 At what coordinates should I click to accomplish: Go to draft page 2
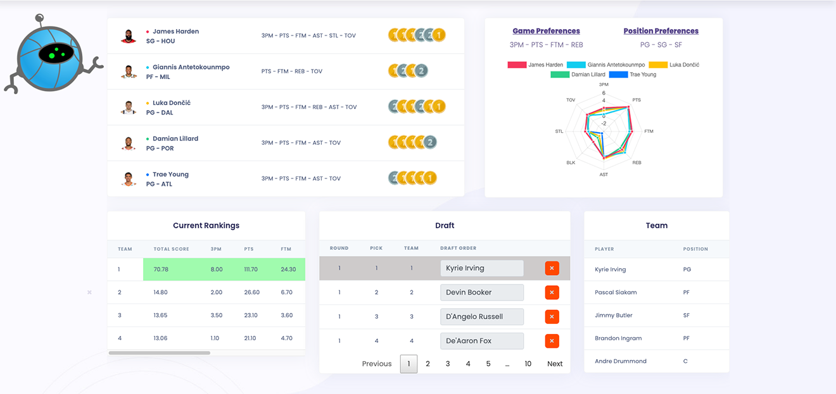click(x=427, y=364)
